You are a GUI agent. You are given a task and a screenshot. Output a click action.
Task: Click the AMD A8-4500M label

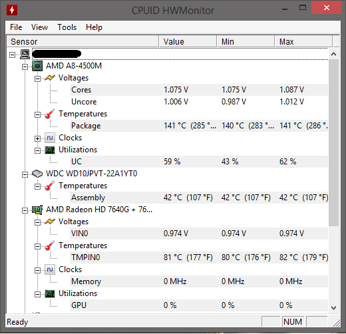74,66
